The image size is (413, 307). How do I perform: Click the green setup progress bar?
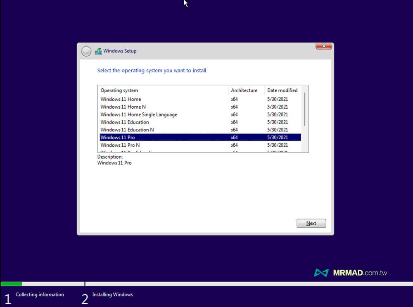click(x=11, y=284)
